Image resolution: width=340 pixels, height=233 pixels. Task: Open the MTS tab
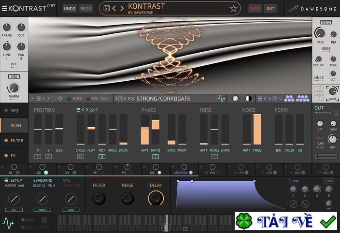tap(66, 180)
